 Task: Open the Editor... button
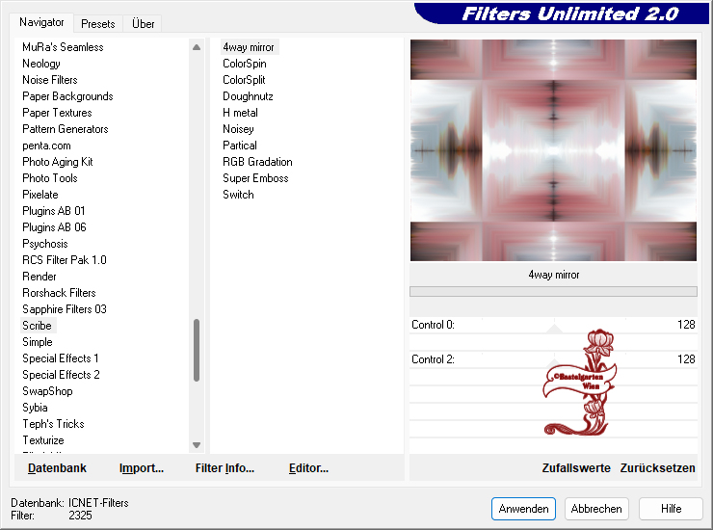click(308, 468)
